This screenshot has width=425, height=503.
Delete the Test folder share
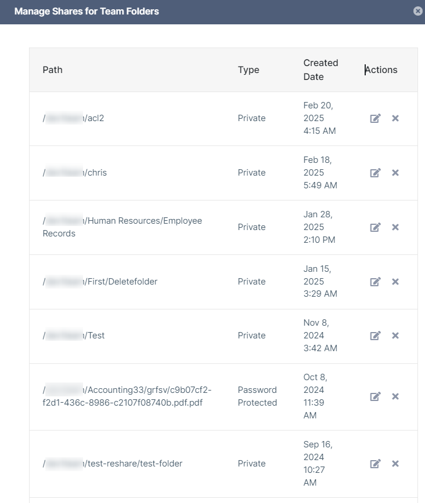pyautogui.click(x=395, y=336)
